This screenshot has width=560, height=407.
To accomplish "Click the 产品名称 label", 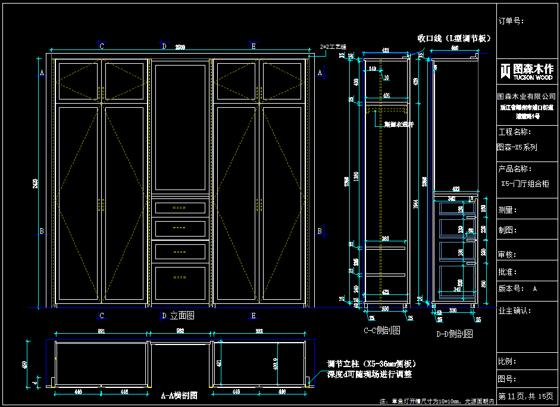I will point(515,169).
